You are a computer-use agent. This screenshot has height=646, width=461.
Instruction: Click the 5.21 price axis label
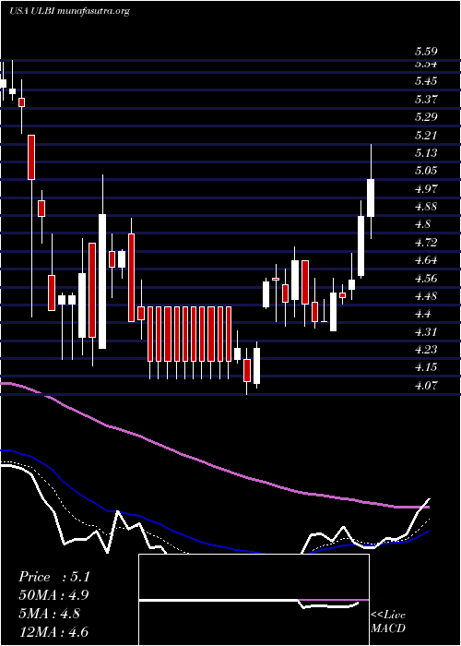(426, 135)
